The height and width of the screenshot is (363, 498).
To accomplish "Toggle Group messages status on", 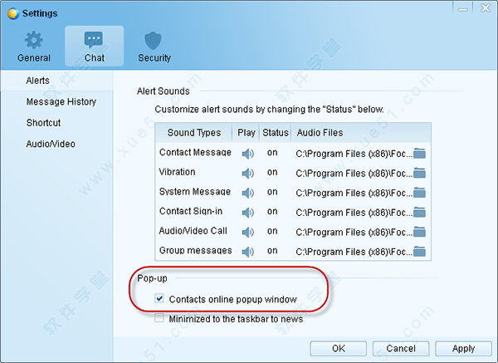I will point(272,251).
